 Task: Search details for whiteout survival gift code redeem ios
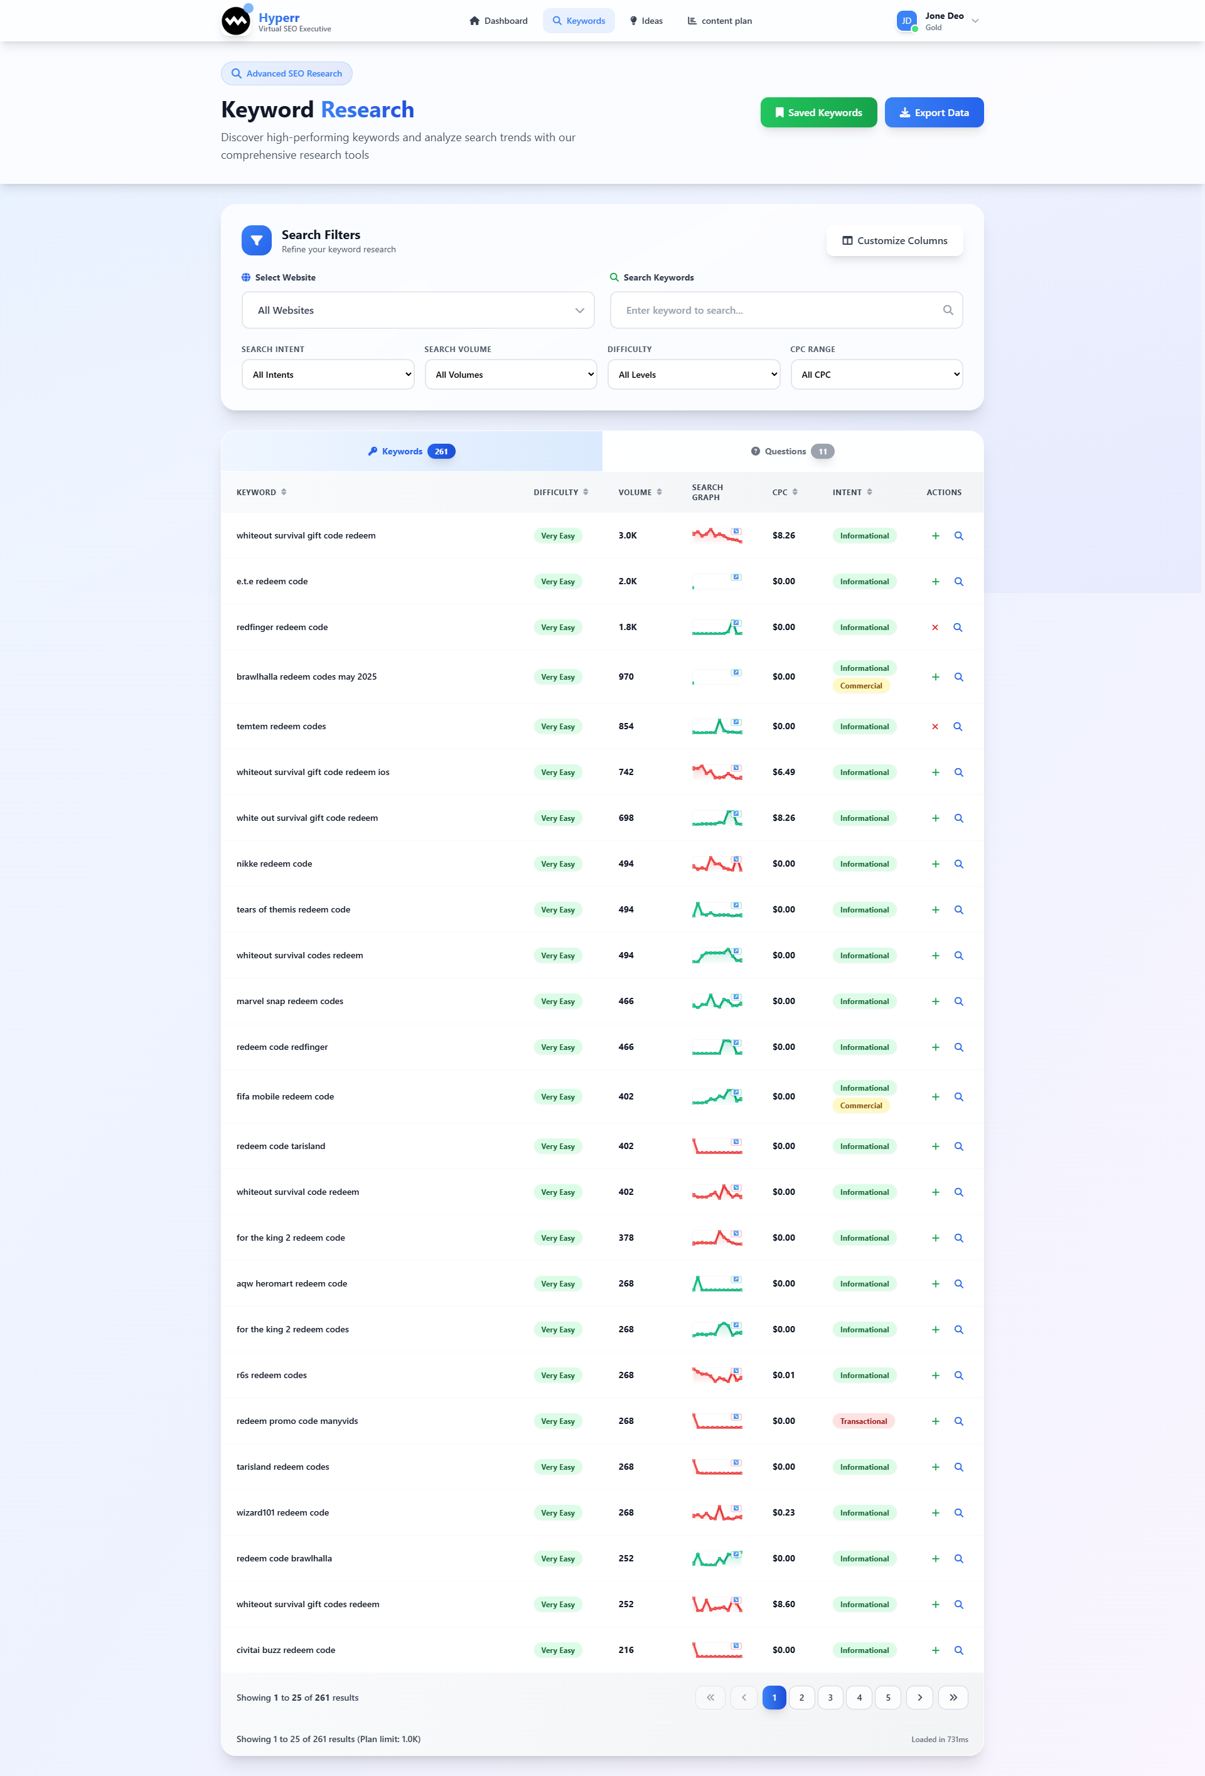click(958, 773)
